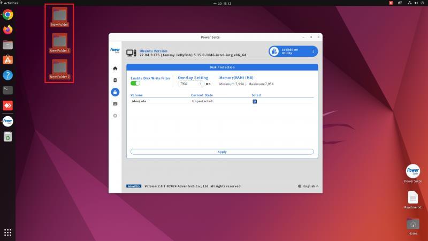Open the red remote desktop app in dock
The width and height of the screenshot is (428, 241).
7,106
